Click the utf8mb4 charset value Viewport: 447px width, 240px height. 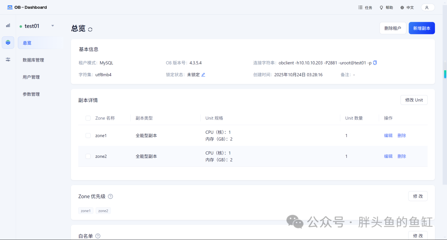click(103, 75)
